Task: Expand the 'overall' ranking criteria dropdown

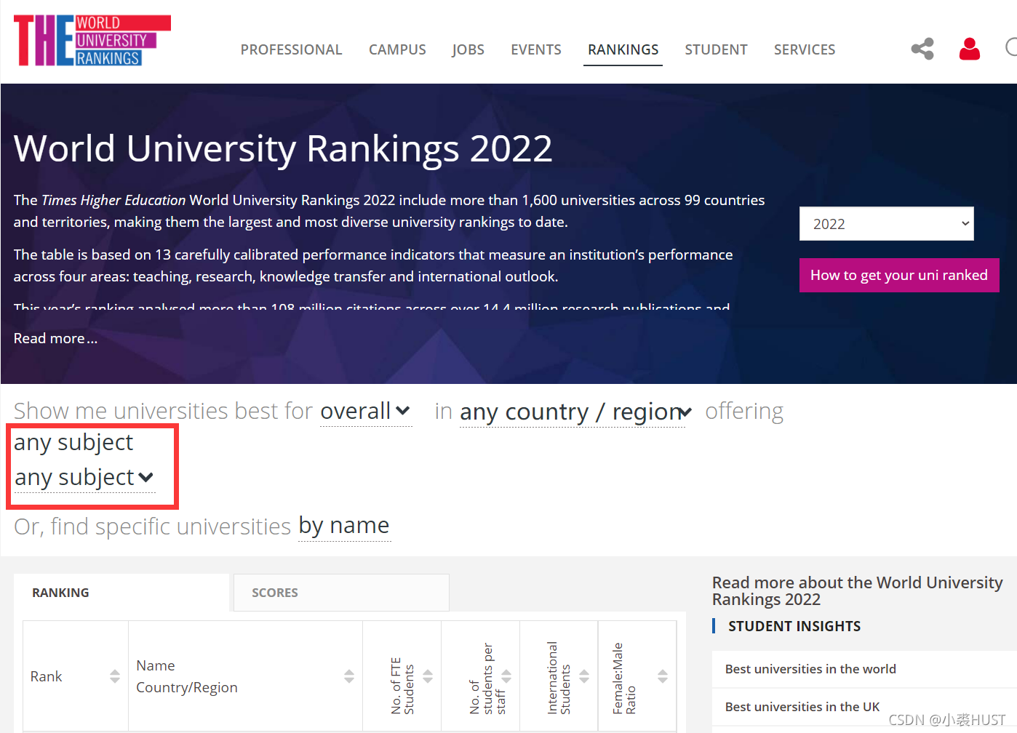Action: [x=366, y=412]
